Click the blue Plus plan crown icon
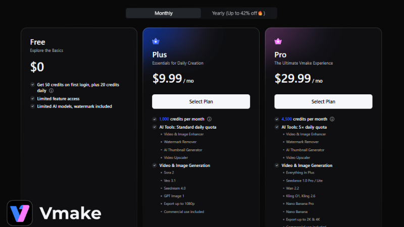404x227 pixels. [x=156, y=41]
